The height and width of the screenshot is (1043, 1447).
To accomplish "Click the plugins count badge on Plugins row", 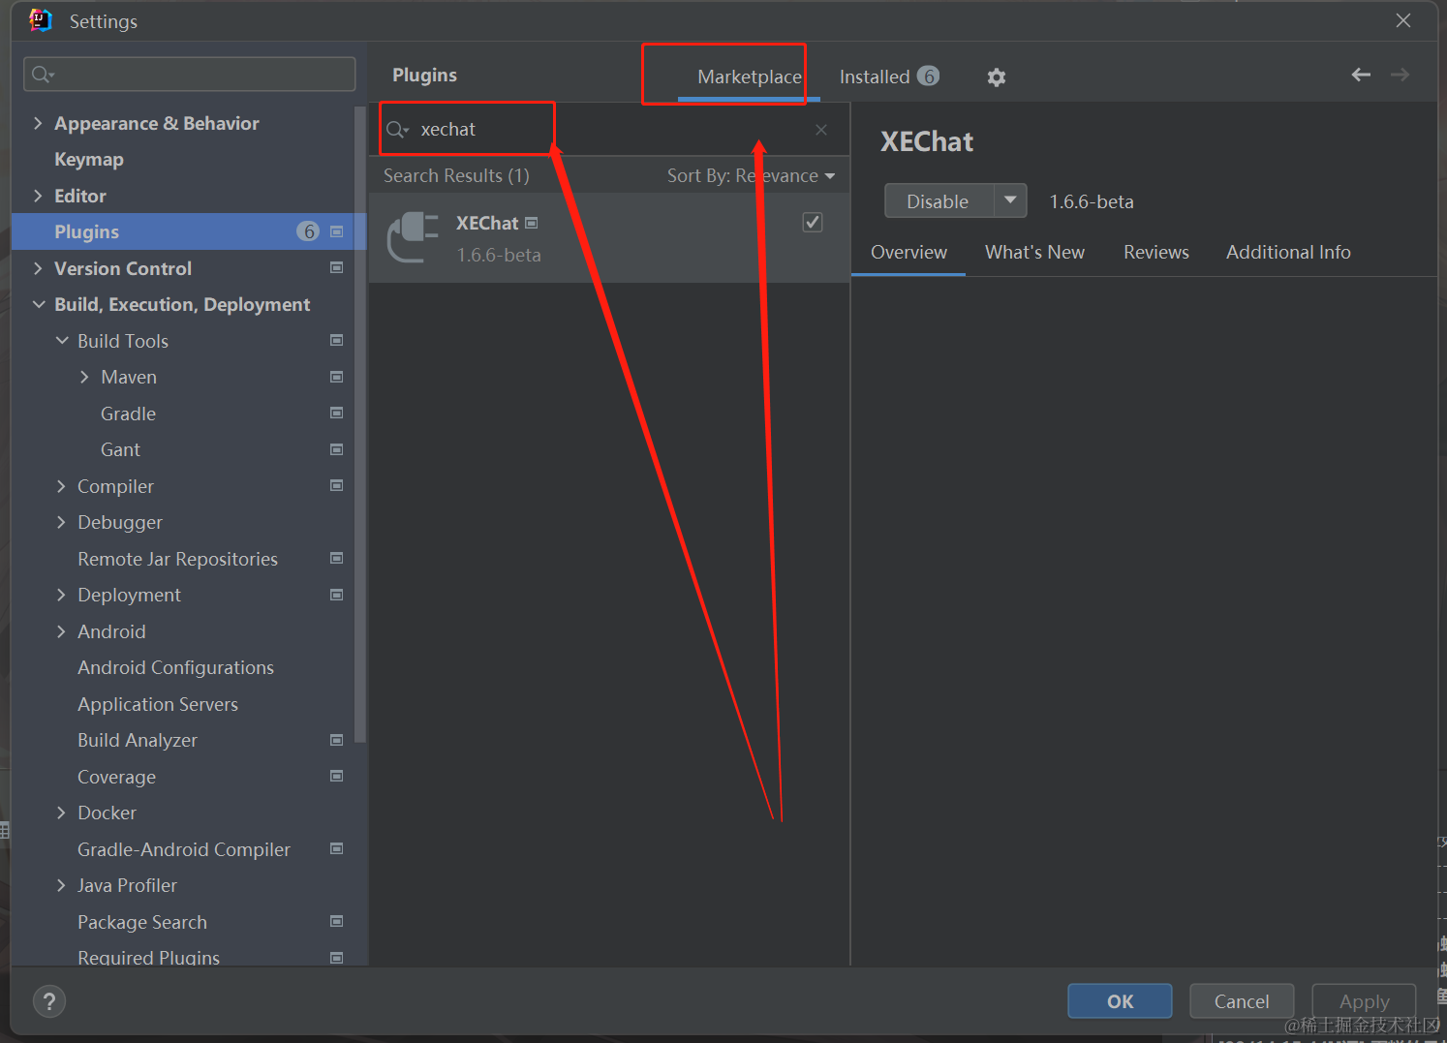I will pyautogui.click(x=308, y=231).
